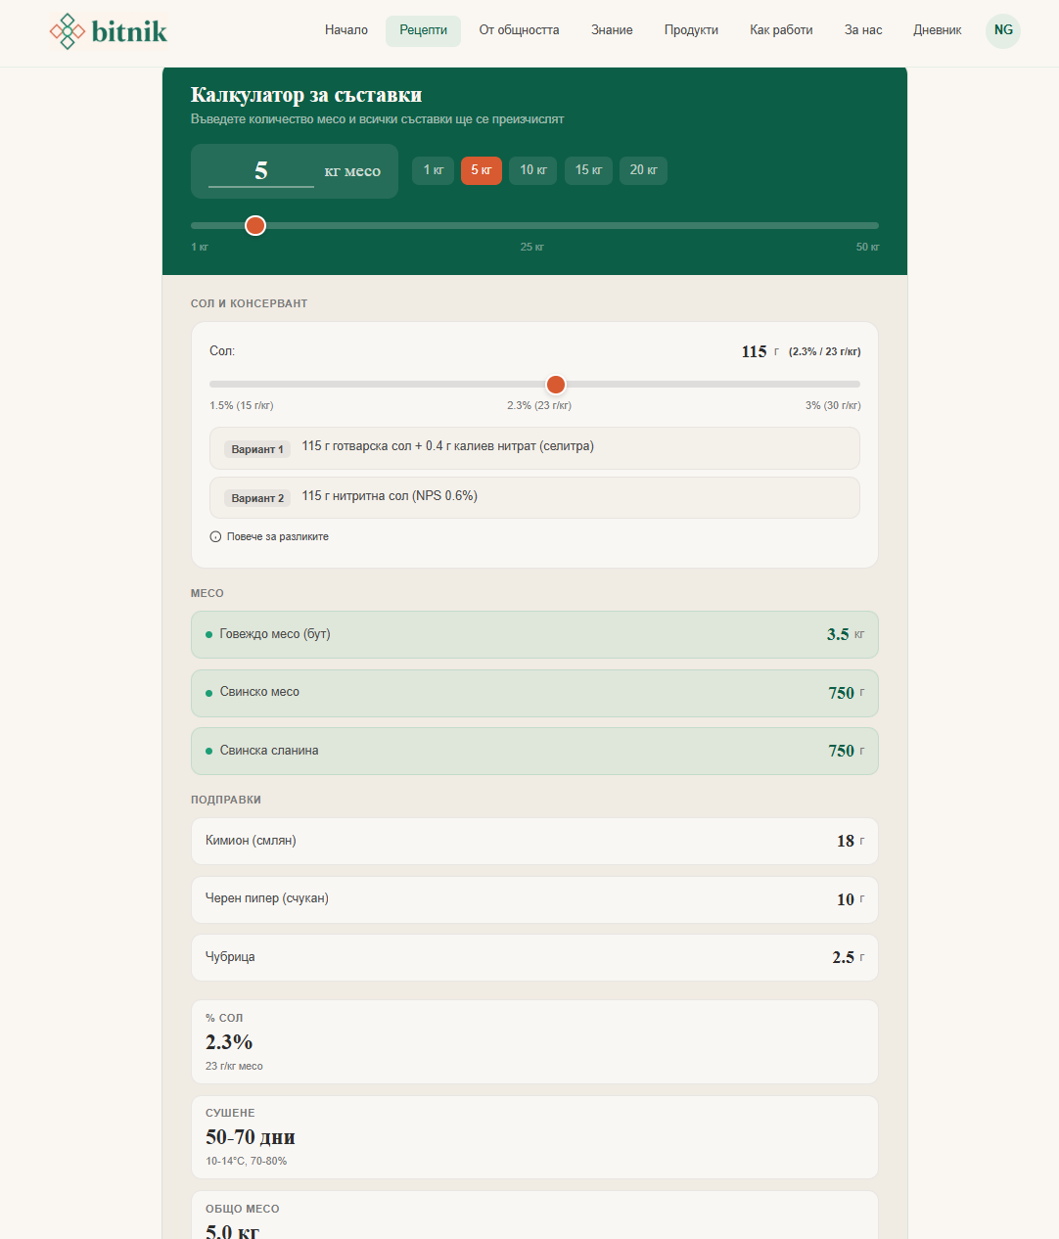1059x1239 pixels.
Task: Choose the 10 кг preset button
Action: click(x=533, y=170)
